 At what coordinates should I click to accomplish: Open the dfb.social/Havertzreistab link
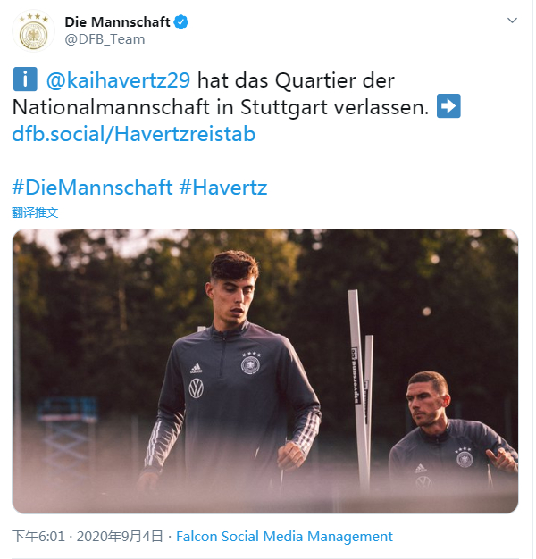[134, 134]
